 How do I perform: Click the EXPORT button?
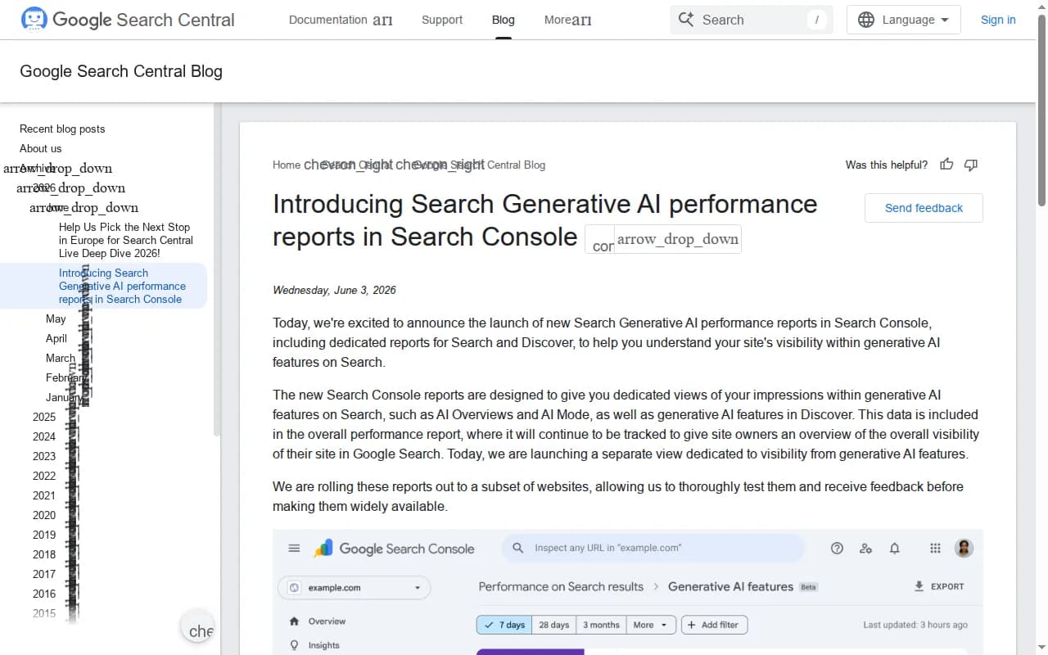coord(939,586)
